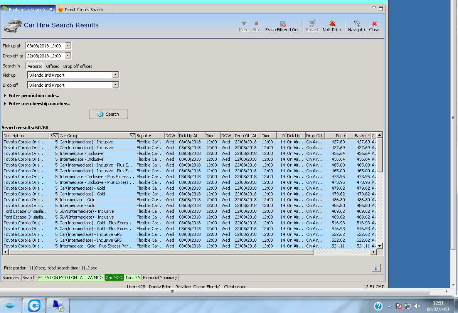Image resolution: width=458 pixels, height=313 pixels.
Task: Select the first 427.69 price row
Action: [x=190, y=142]
